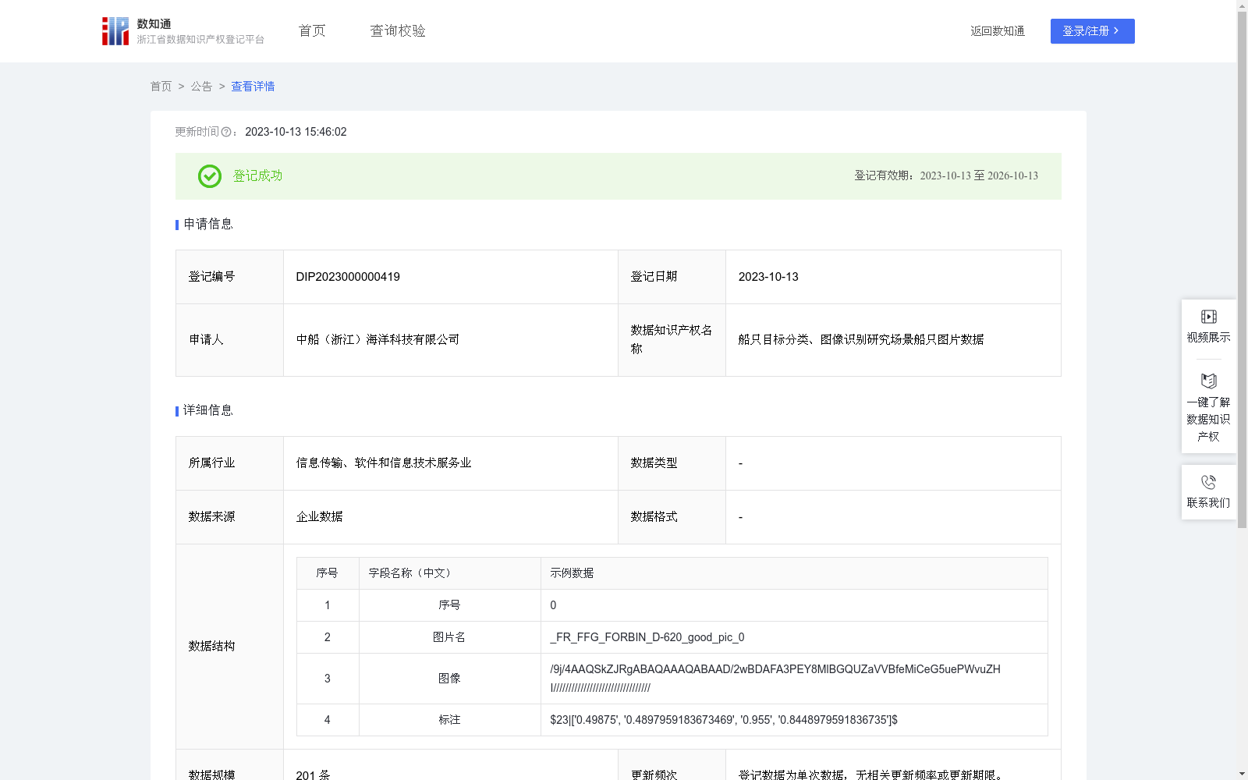
Task: Click the 数据结构 row label
Action: click(211, 647)
